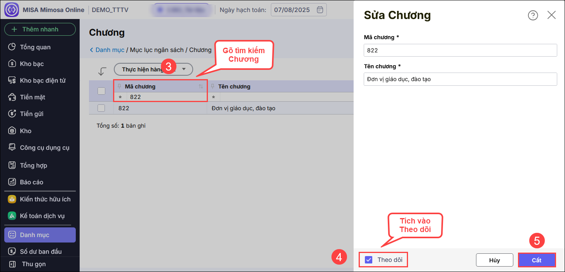565x272 pixels.
Task: Open the Công cụ dụng cụ icon
Action: pyautogui.click(x=12, y=147)
